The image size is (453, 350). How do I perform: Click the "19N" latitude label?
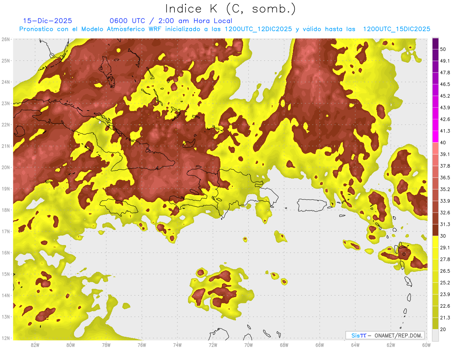tap(5, 189)
